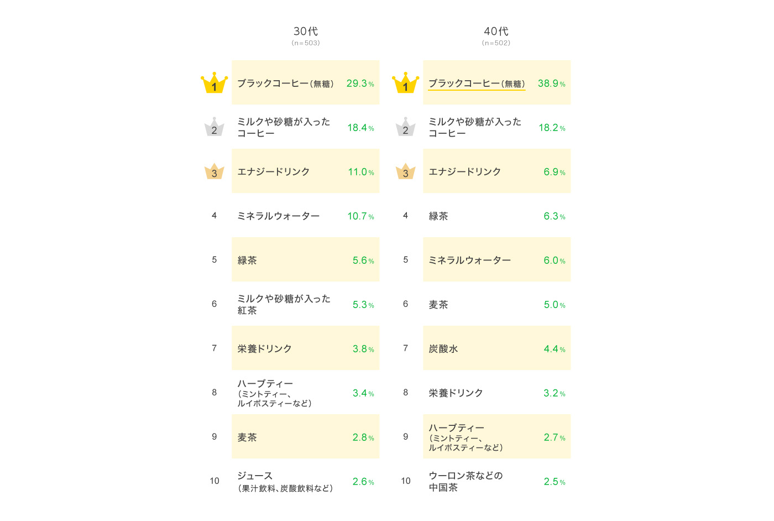Click the bronze crown in the 40代 column
Image resolution: width=774 pixels, height=521 pixels.
(x=405, y=171)
